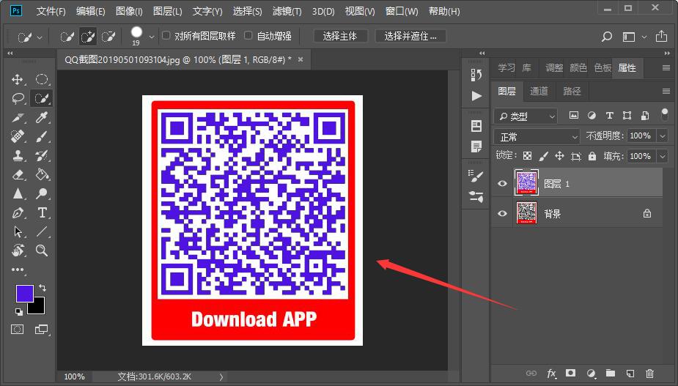This screenshot has height=386, width=678.
Task: Toggle lock image pixels brush icon
Action: [543, 155]
